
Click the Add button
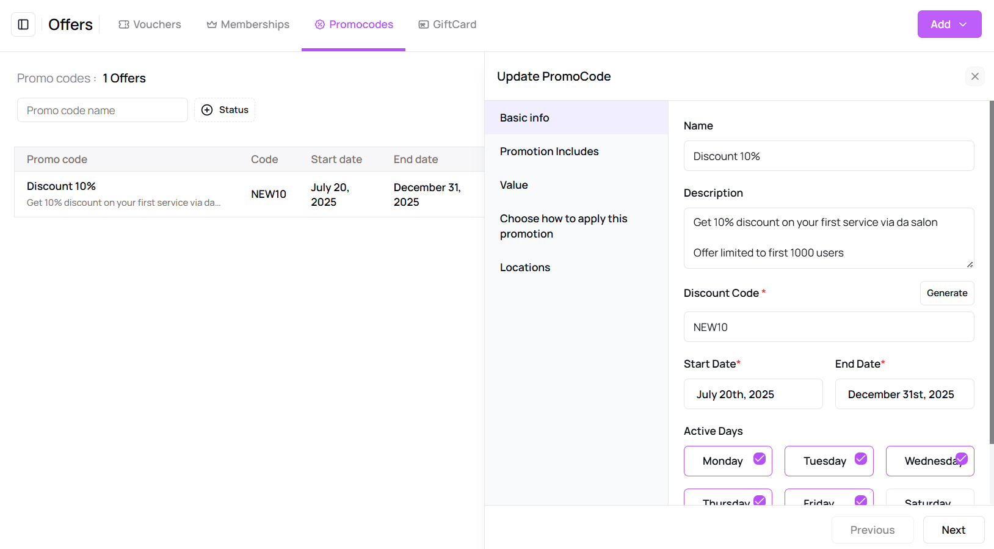tap(949, 24)
